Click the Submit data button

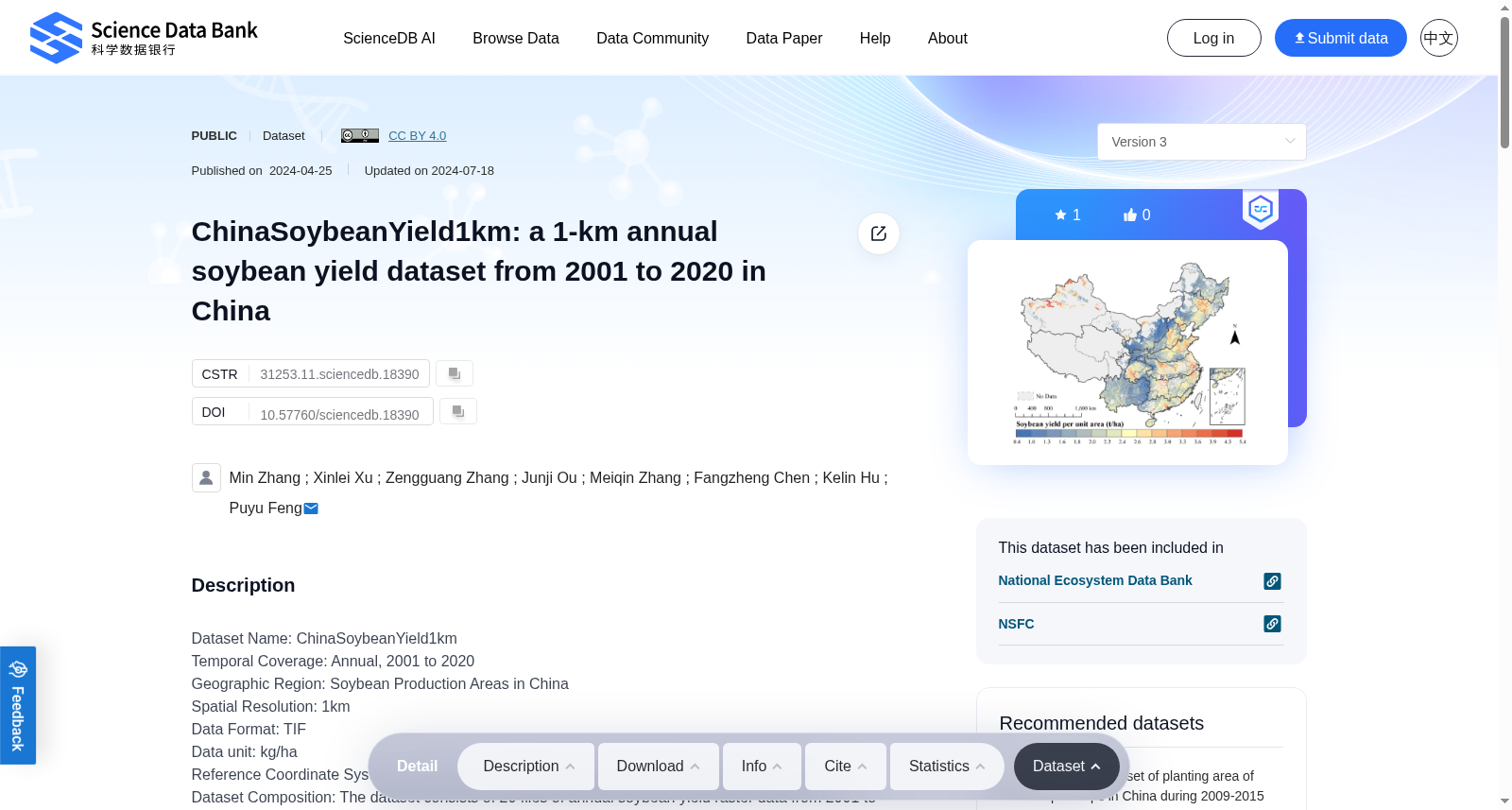click(x=1341, y=38)
